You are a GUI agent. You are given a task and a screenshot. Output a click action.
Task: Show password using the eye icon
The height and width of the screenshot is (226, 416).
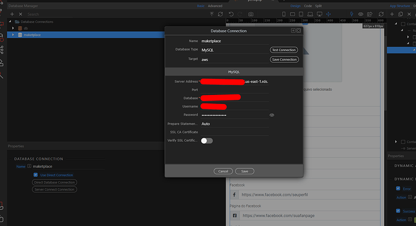[272, 115]
